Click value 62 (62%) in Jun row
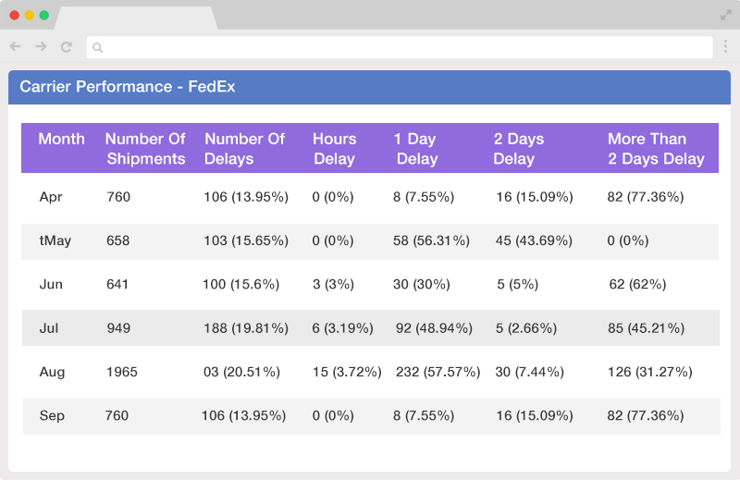This screenshot has width=740, height=480. 637,285
